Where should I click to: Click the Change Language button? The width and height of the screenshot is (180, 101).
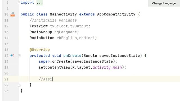tap(164, 3)
